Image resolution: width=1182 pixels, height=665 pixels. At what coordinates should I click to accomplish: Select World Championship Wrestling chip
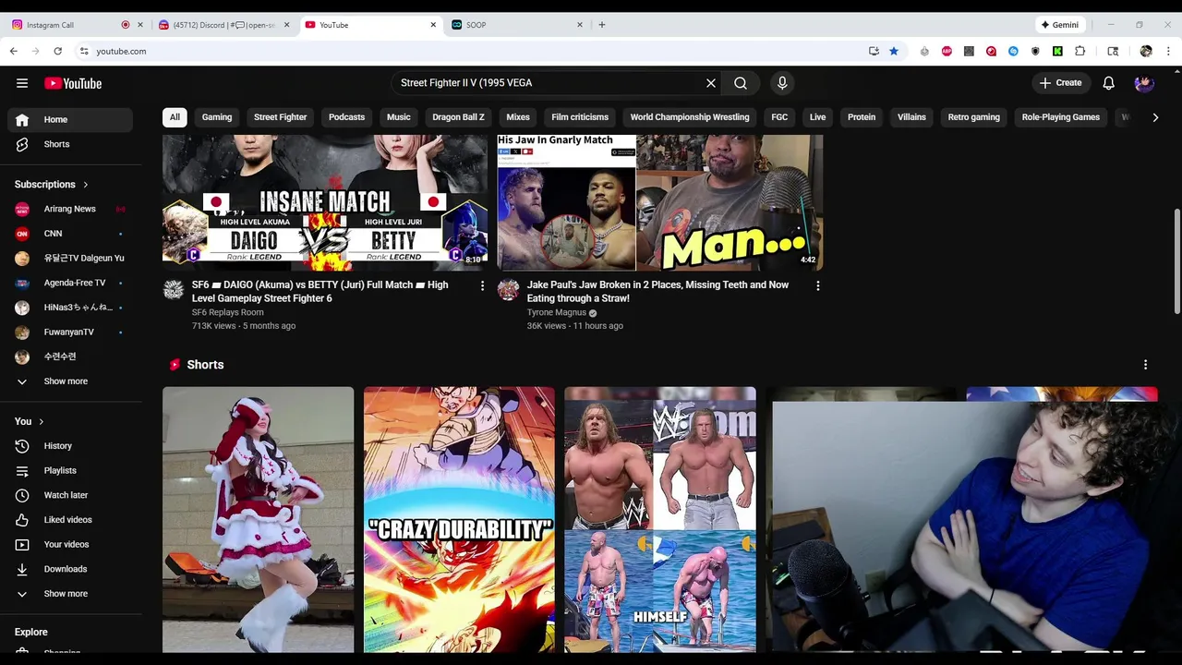pyautogui.click(x=690, y=117)
